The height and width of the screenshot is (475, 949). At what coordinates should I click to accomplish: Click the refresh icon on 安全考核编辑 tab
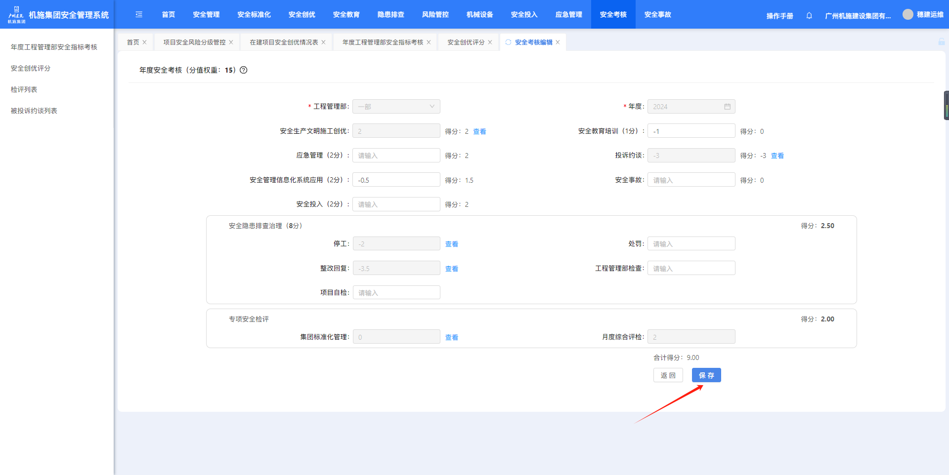[508, 42]
